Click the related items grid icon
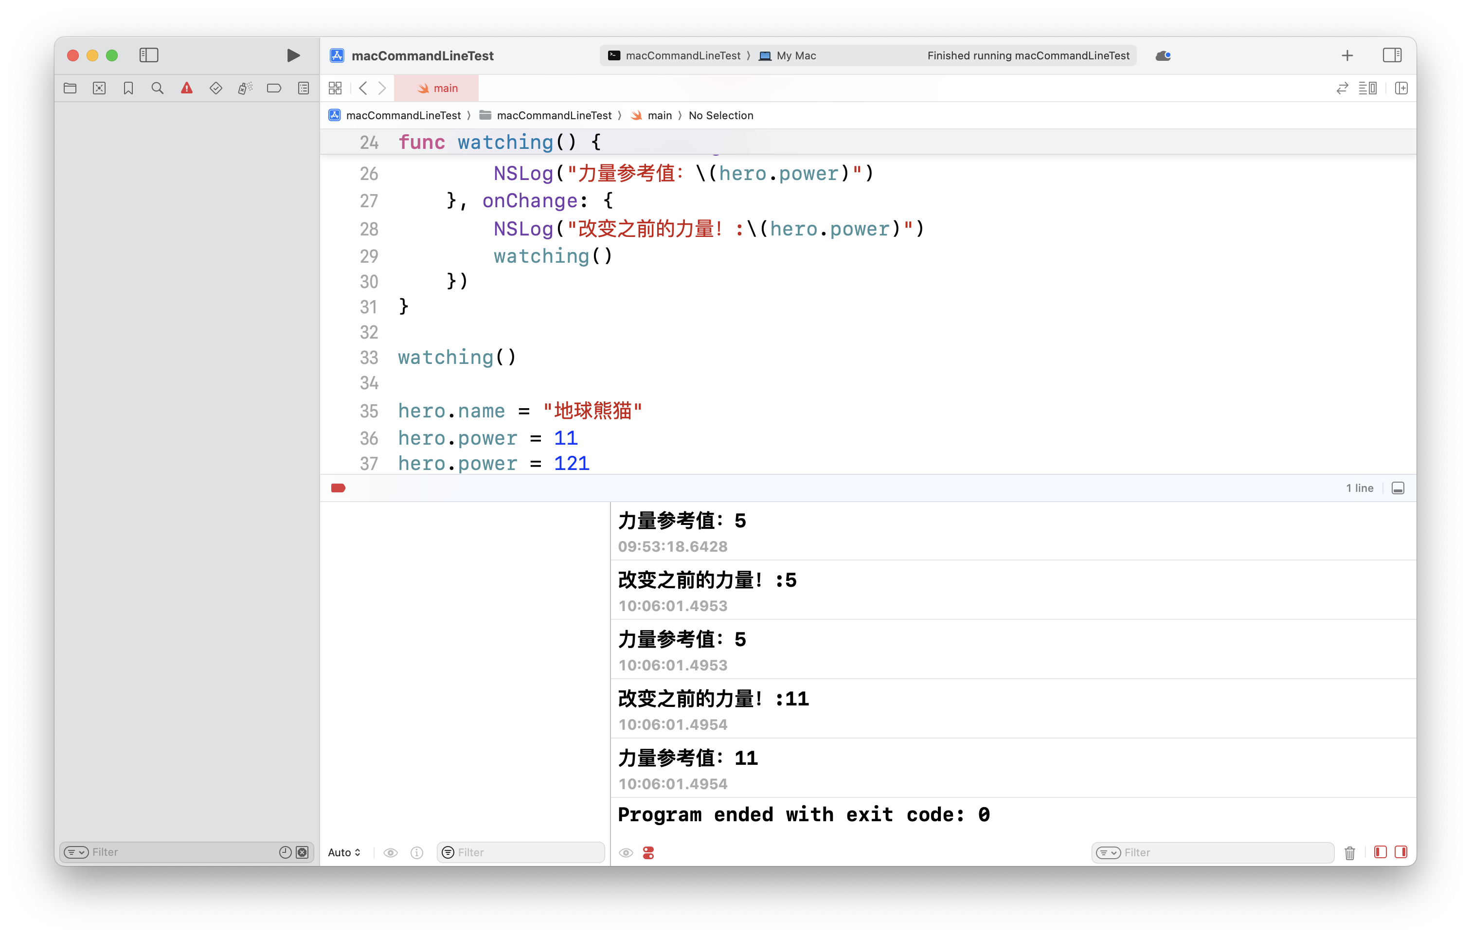Image resolution: width=1471 pixels, height=938 pixels. tap(335, 89)
